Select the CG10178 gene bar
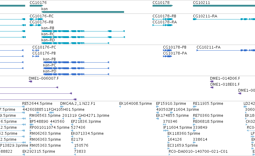 (163, 6)
